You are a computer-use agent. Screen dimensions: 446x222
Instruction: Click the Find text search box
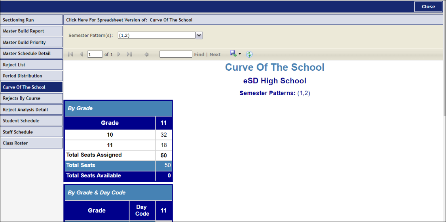tap(176, 54)
